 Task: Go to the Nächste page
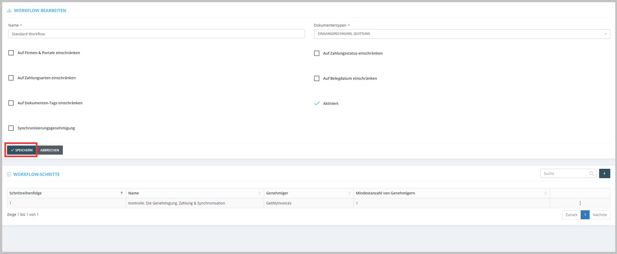pos(600,215)
